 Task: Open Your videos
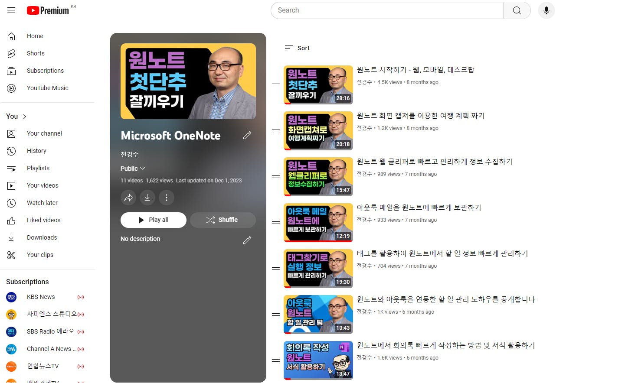(x=47, y=185)
